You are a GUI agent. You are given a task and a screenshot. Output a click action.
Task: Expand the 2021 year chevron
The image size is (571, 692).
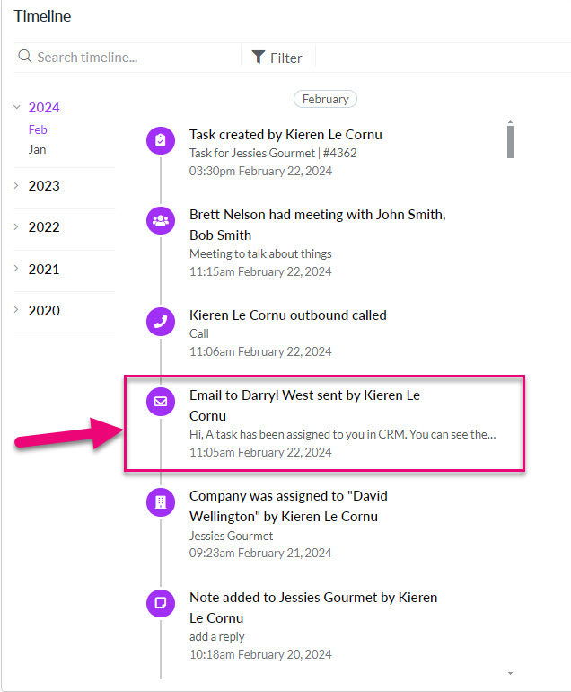coord(16,269)
